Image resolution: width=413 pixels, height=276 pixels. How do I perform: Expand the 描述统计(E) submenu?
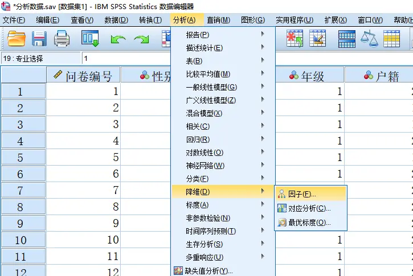223,48
